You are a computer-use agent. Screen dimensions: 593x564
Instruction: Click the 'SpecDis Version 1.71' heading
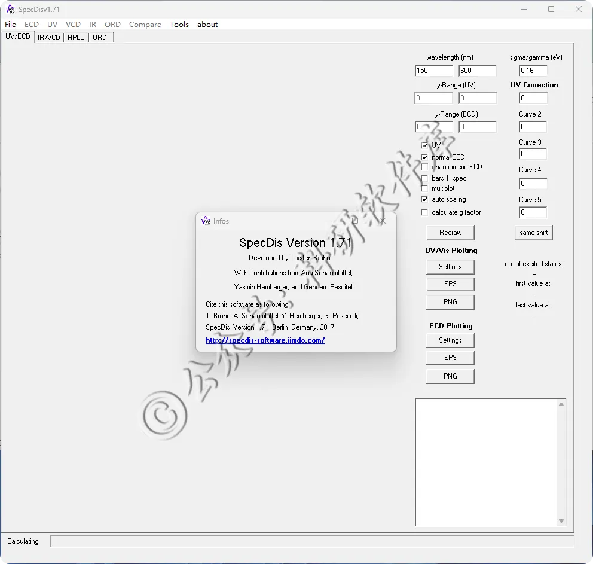coord(295,243)
